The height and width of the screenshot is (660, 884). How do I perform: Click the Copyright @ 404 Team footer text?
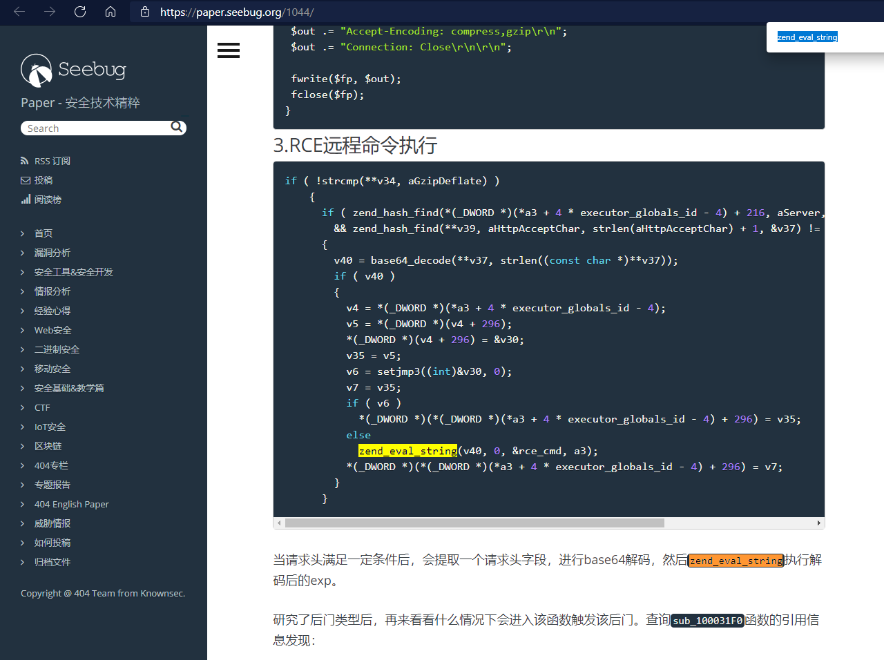coord(103,593)
